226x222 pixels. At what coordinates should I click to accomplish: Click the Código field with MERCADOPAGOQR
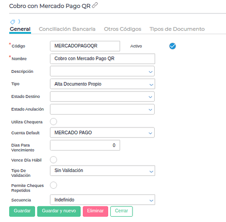click(x=85, y=46)
